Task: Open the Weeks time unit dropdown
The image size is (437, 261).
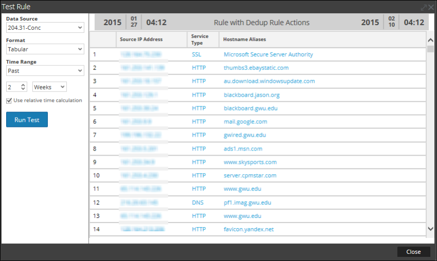Action: (49, 87)
